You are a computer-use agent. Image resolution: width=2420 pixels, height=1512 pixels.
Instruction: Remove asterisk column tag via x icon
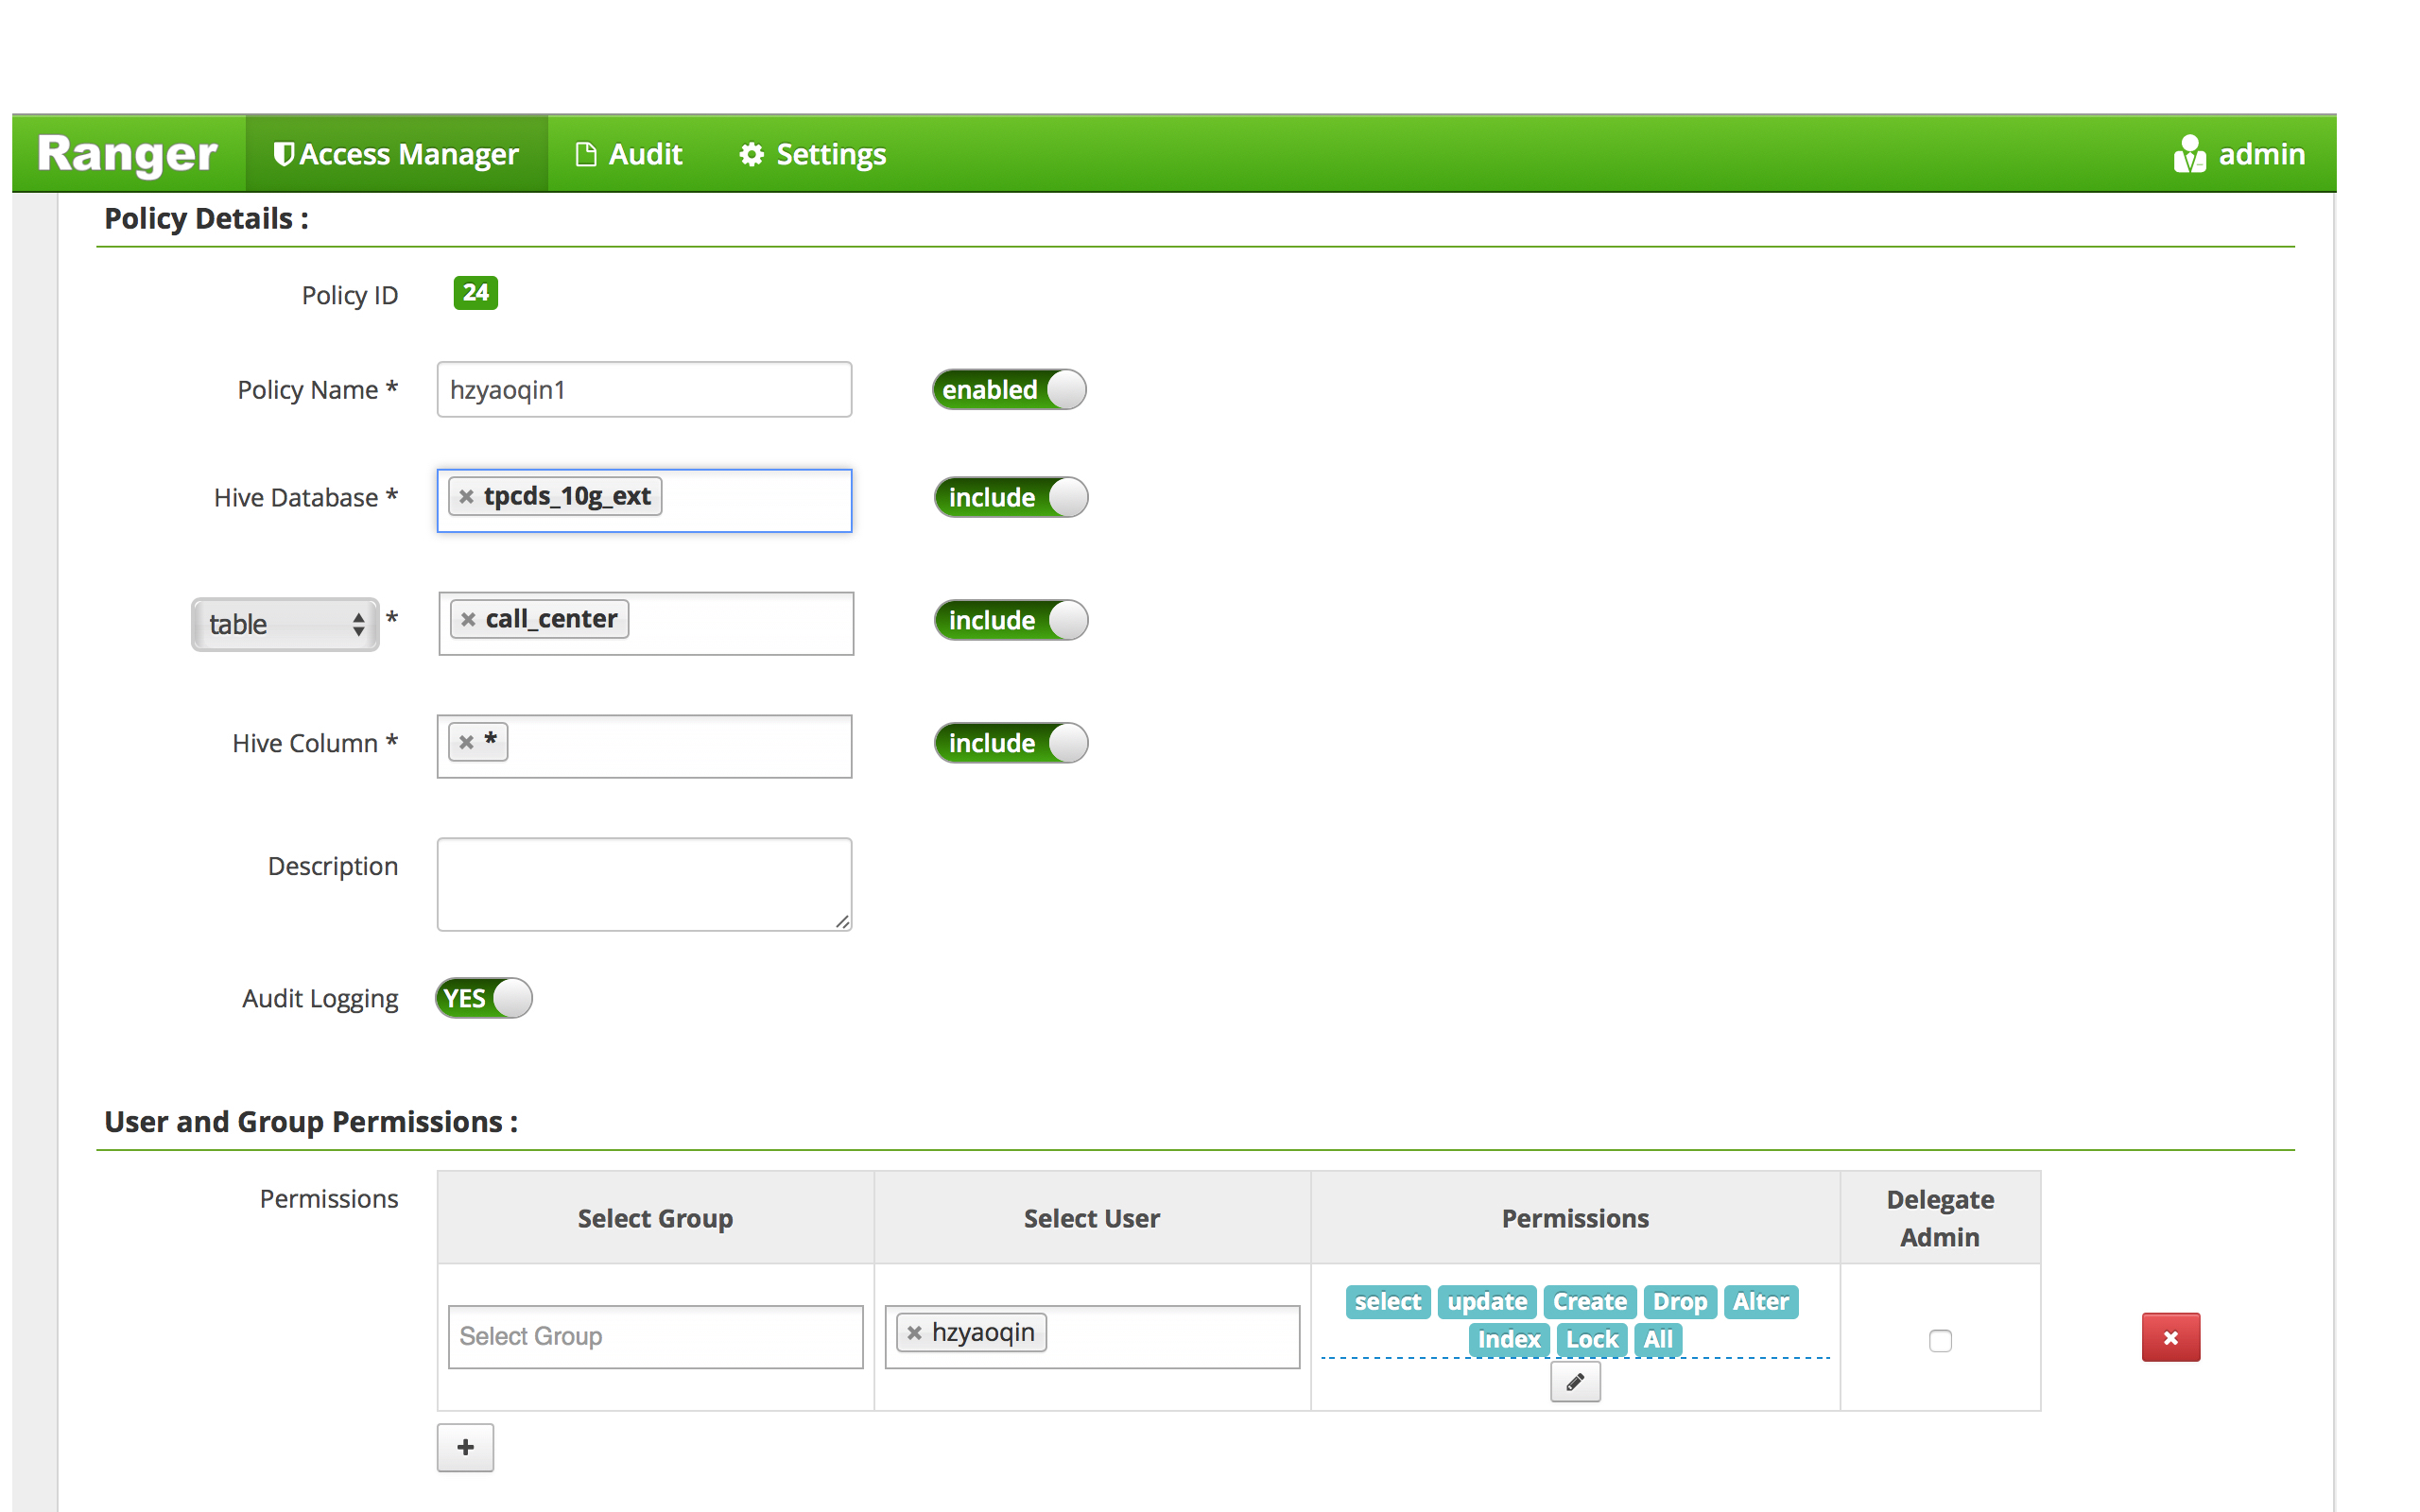pyautogui.click(x=466, y=742)
